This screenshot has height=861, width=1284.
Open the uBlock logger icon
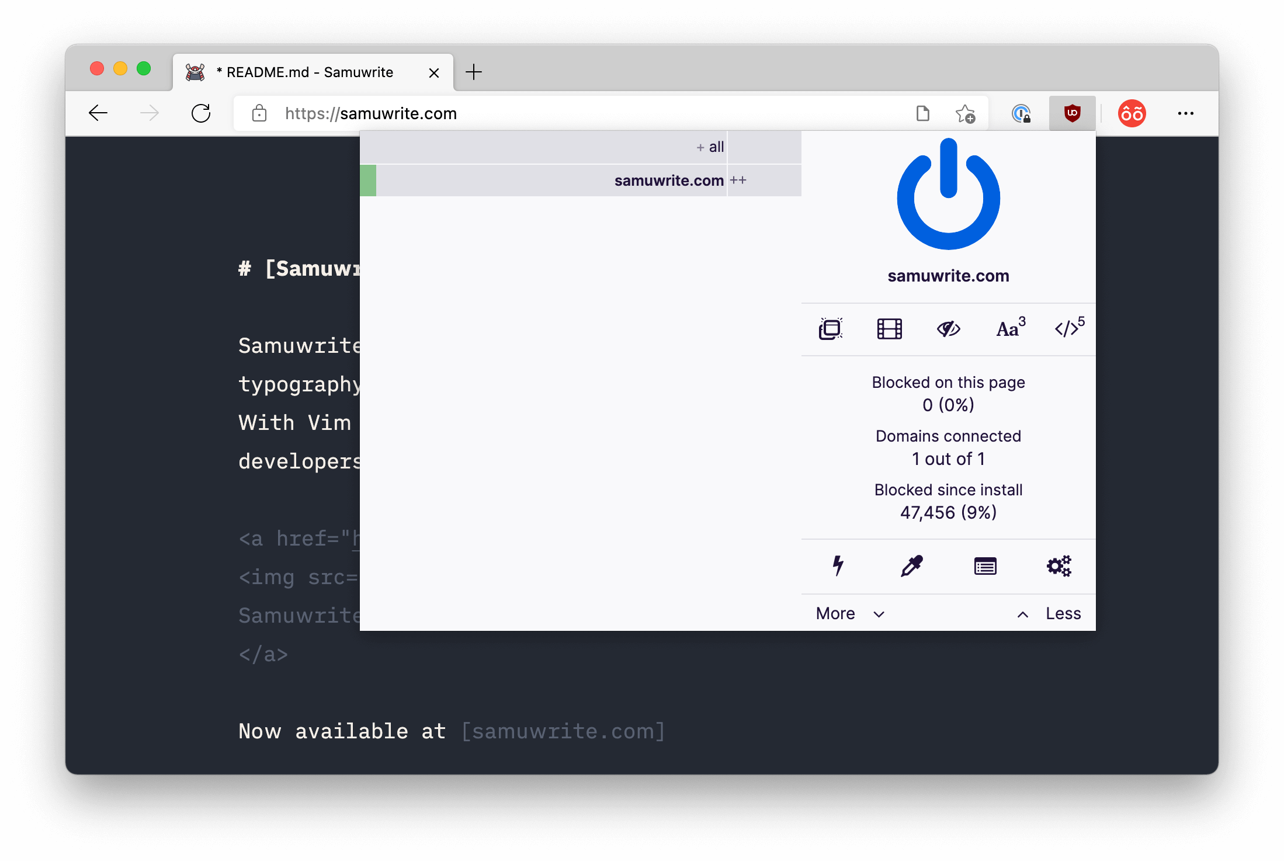985,565
